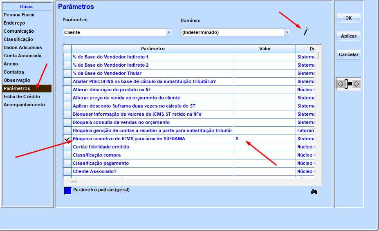Click the magic wand icon beside Domínio

coord(306,31)
